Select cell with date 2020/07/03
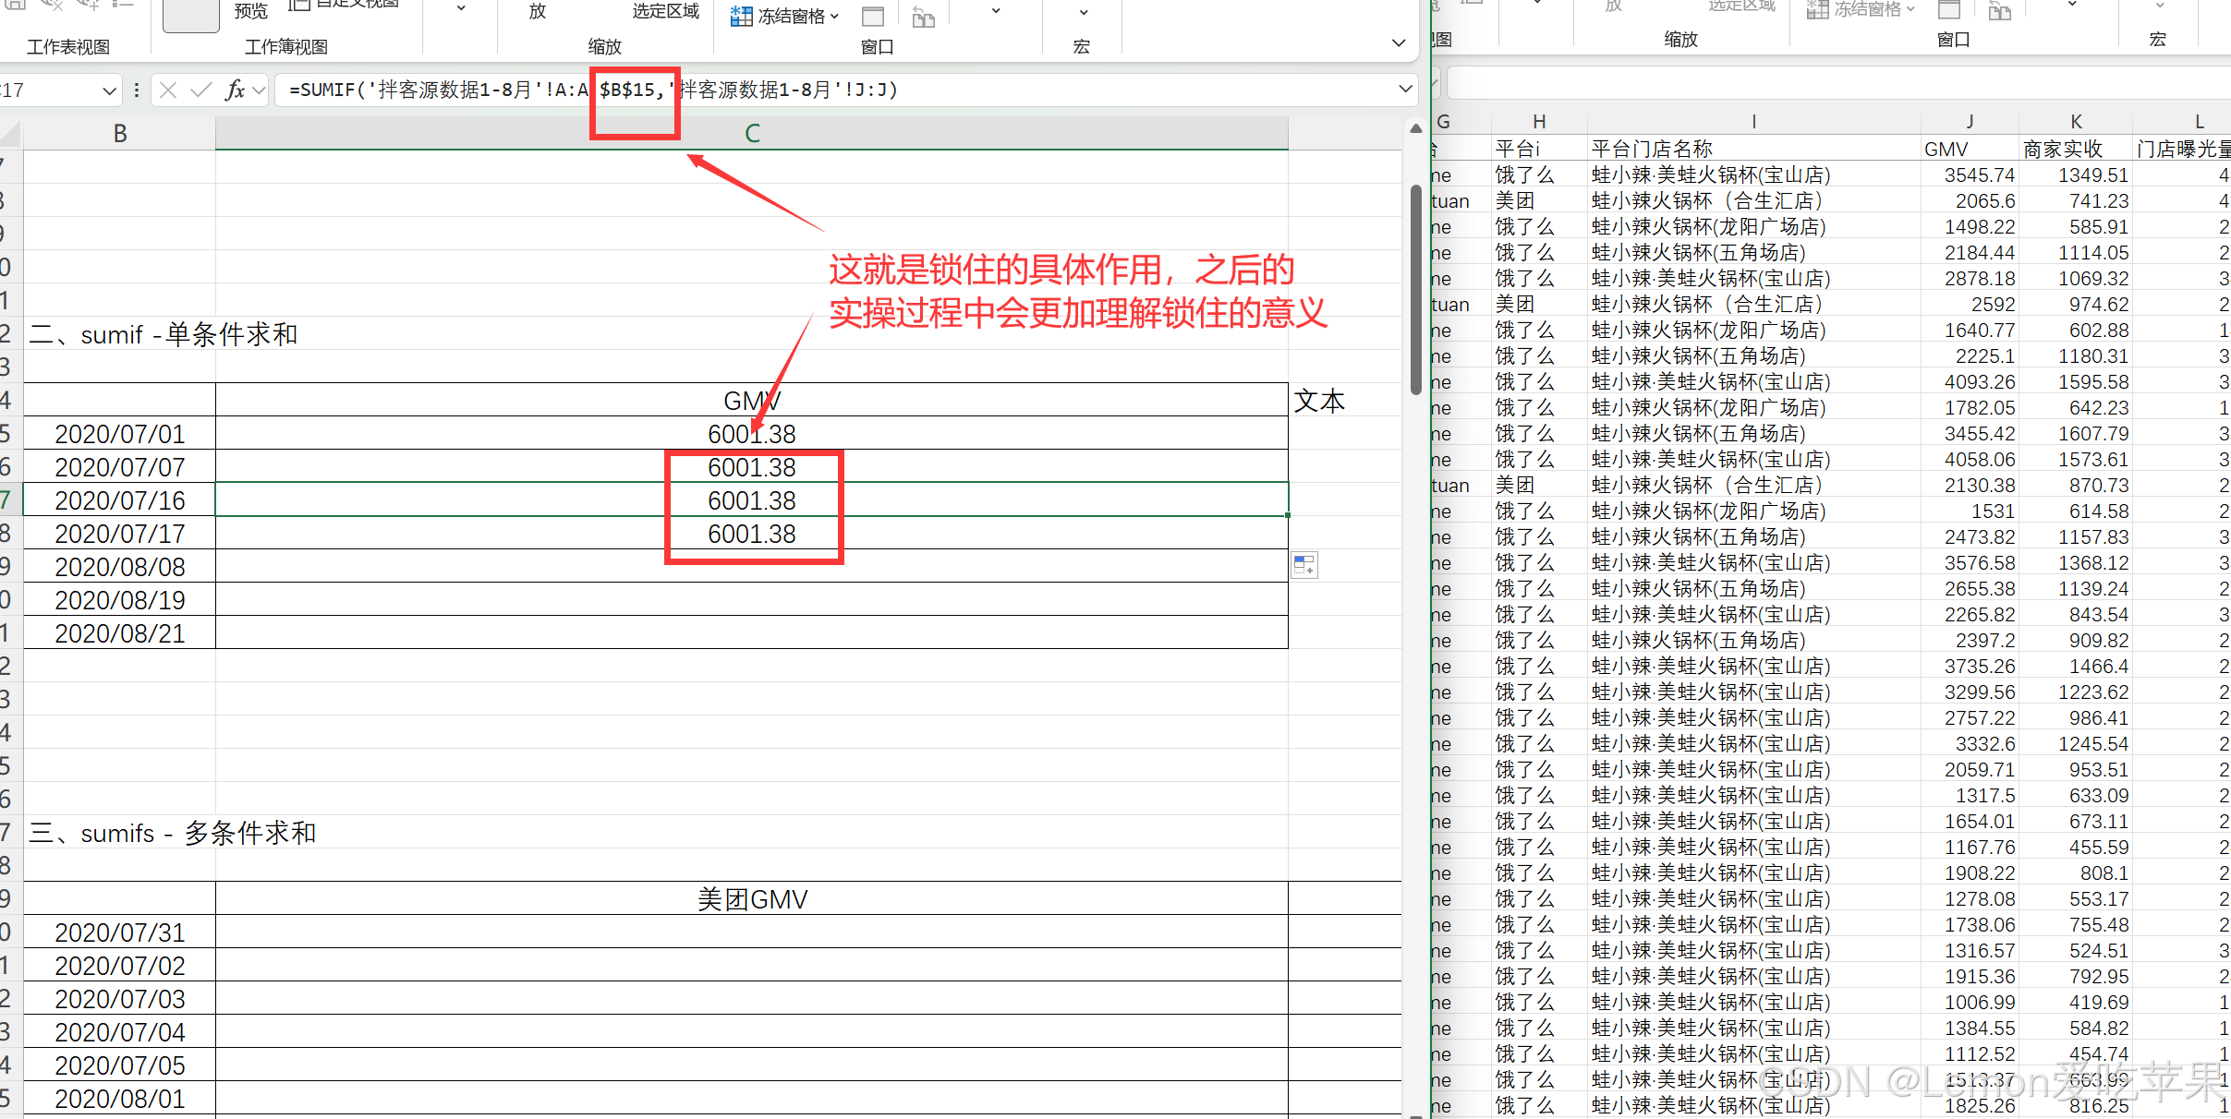 pos(119,999)
